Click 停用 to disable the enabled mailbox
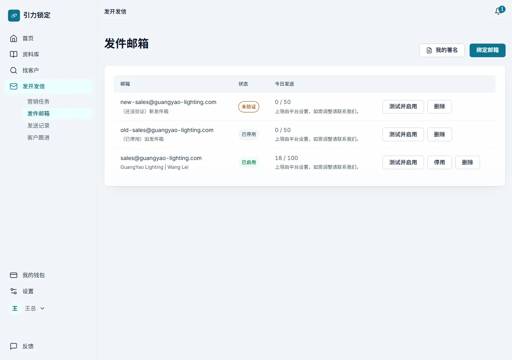The image size is (512, 360). coord(440,162)
